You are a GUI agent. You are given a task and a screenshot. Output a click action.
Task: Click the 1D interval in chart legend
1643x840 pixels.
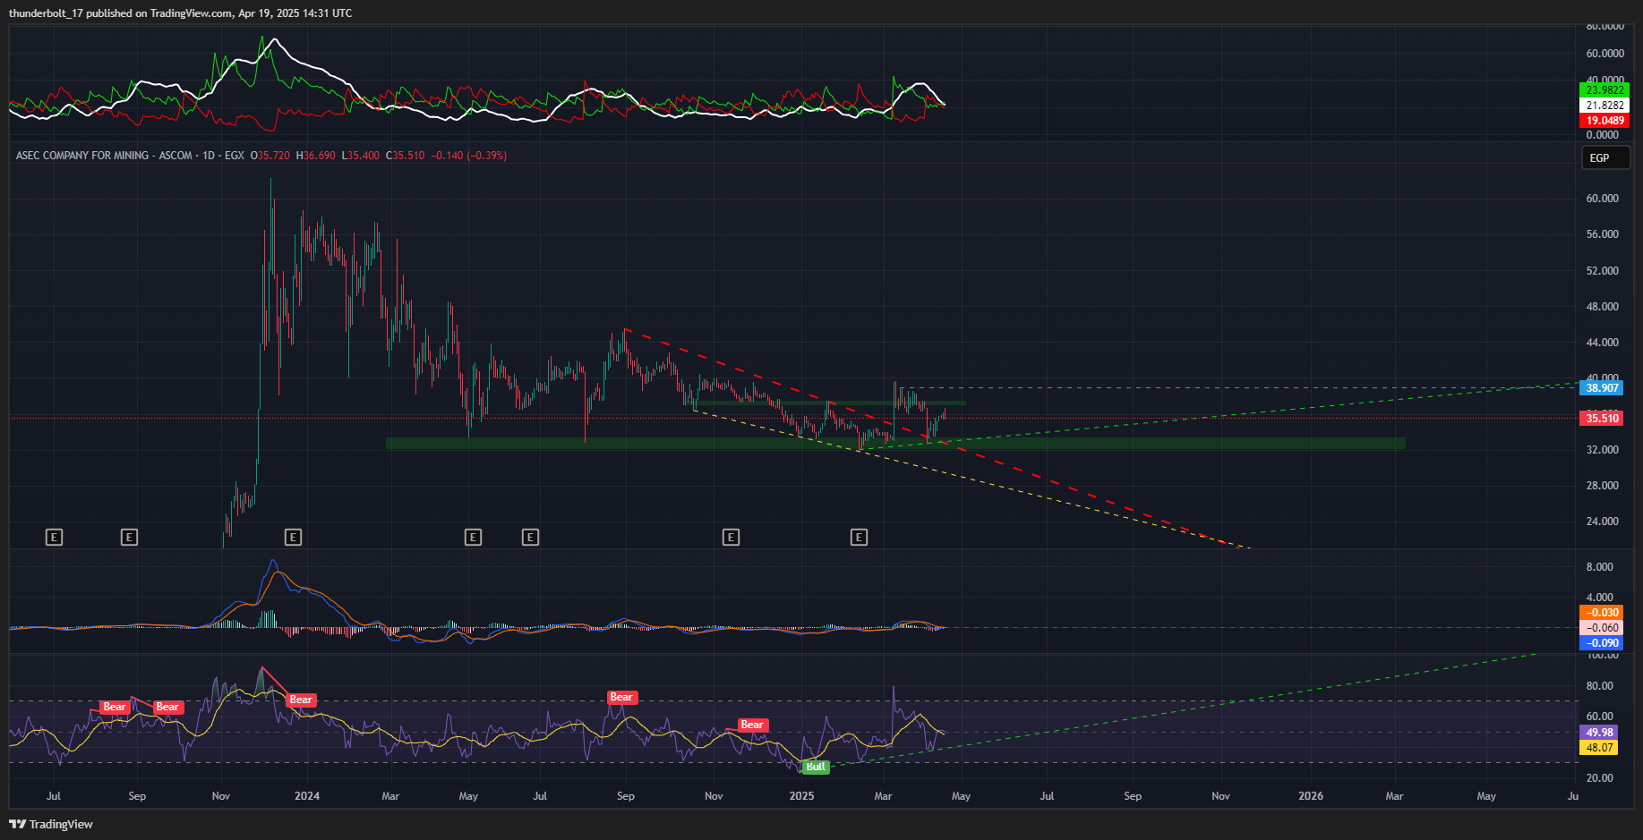[209, 156]
